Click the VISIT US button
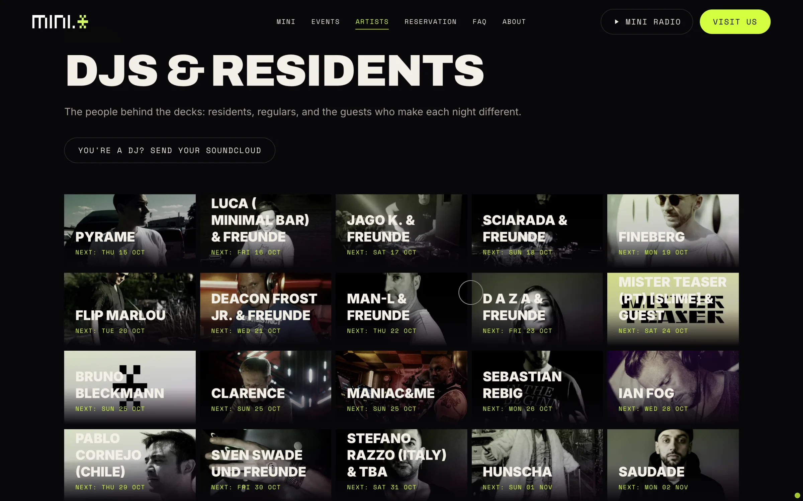This screenshot has height=501, width=803. [x=735, y=22]
